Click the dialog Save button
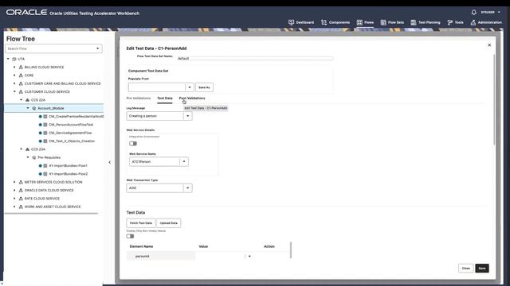This screenshot has height=286, width=510. [x=482, y=269]
